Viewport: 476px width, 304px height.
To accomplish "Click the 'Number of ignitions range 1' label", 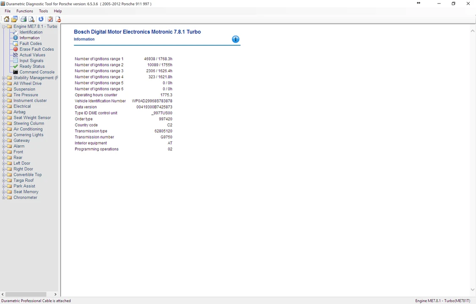I will pyautogui.click(x=99, y=59).
